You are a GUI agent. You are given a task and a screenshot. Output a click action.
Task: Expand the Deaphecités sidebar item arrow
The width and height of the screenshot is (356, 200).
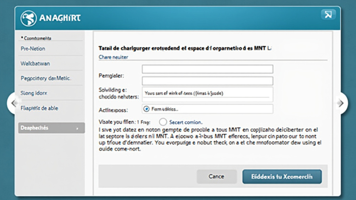pos(78,128)
